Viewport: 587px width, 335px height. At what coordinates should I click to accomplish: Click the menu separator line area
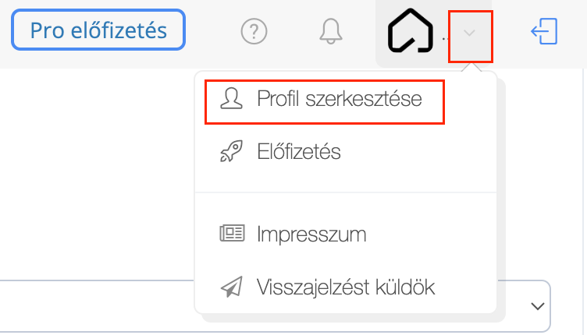tap(346, 192)
